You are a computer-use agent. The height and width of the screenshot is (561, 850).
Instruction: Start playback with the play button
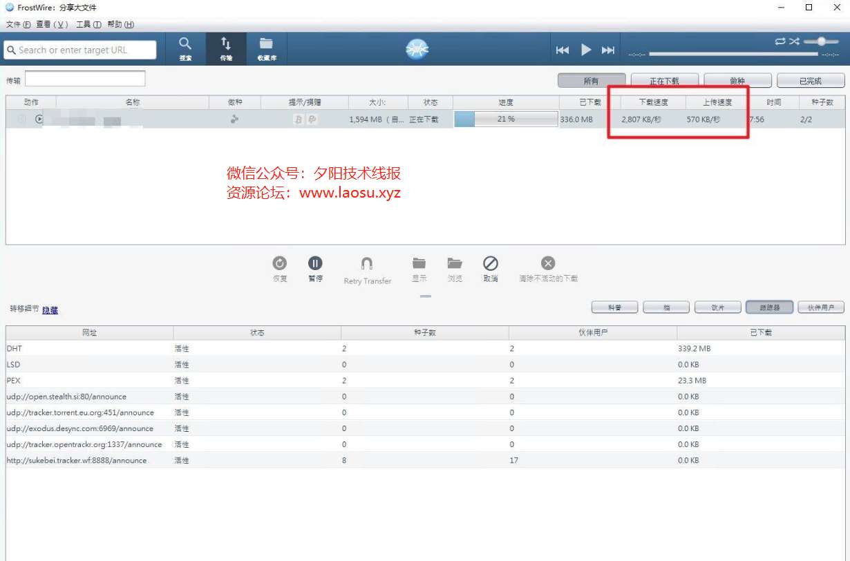pos(586,50)
